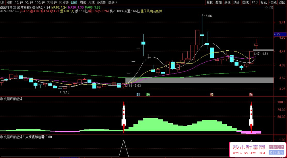Collapse the 火箭底部起爆 indicator panel
The image size is (287, 158).
2,99
